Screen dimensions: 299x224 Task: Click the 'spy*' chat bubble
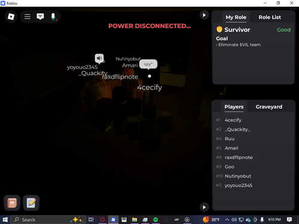pos(148,65)
